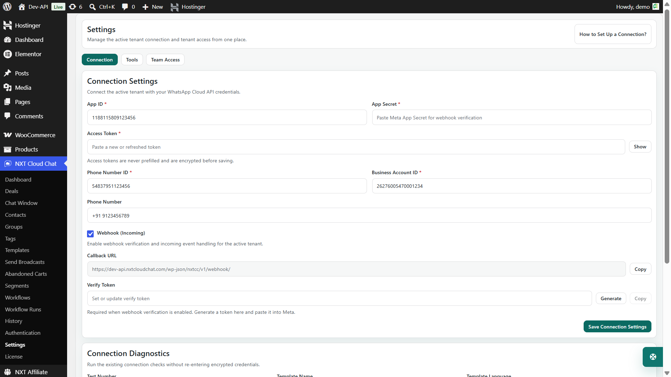Go to Contacts in the sidebar
This screenshot has width=671, height=377.
pos(15,215)
